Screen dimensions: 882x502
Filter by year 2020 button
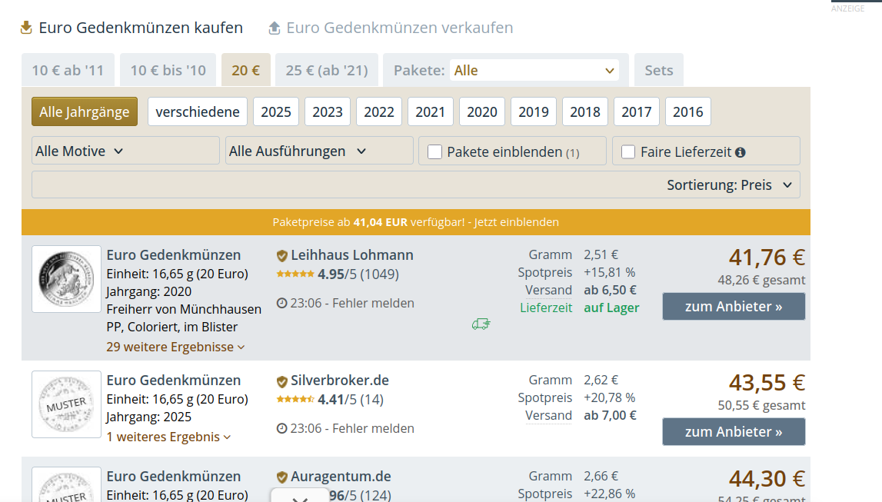[x=482, y=112]
